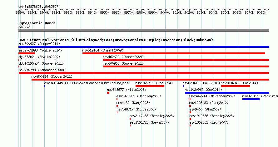The width and height of the screenshot is (278, 147).
Task: Open the esv4130 (Wang2008) label
Action: [133, 103]
